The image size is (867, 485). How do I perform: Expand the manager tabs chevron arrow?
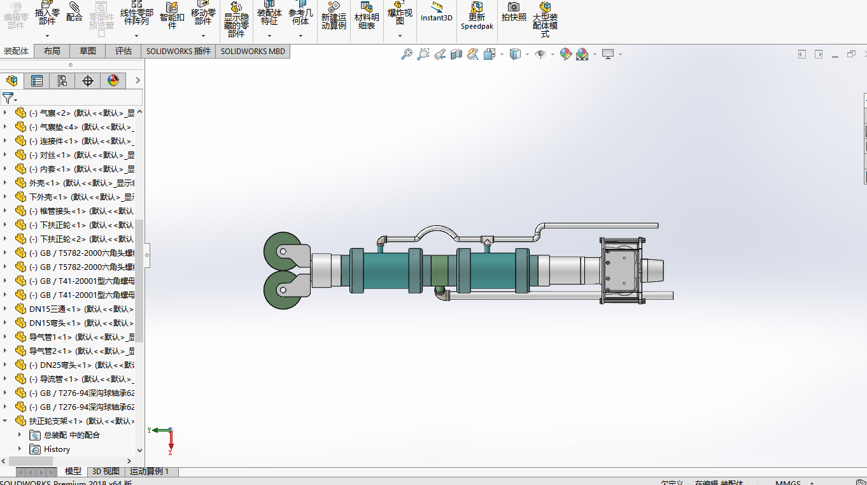[137, 81]
